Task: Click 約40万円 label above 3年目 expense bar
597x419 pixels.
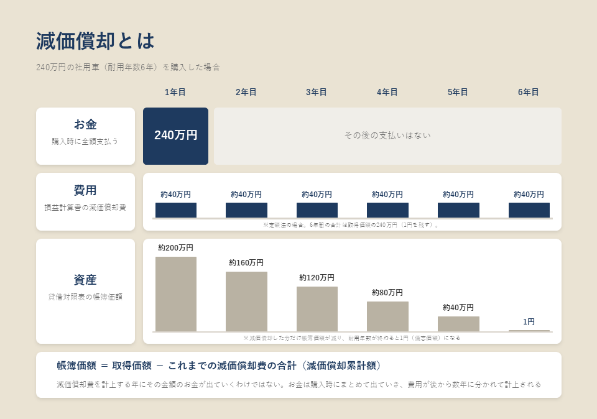Action: [317, 195]
